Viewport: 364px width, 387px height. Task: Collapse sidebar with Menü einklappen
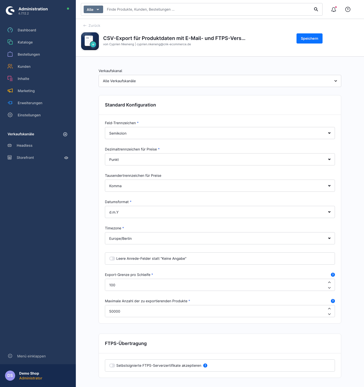(x=27, y=356)
